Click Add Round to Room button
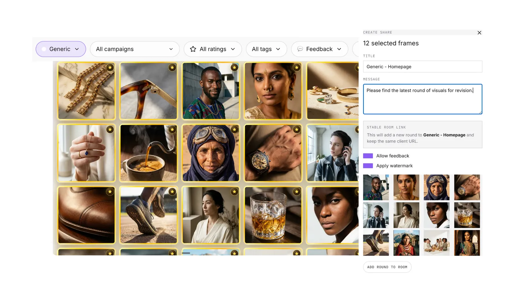The image size is (524, 294). (387, 267)
